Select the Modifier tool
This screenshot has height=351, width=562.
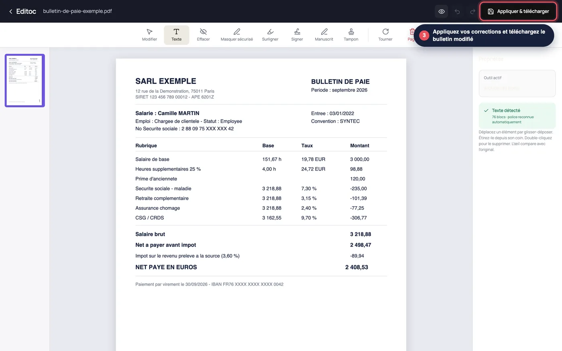coord(149,35)
